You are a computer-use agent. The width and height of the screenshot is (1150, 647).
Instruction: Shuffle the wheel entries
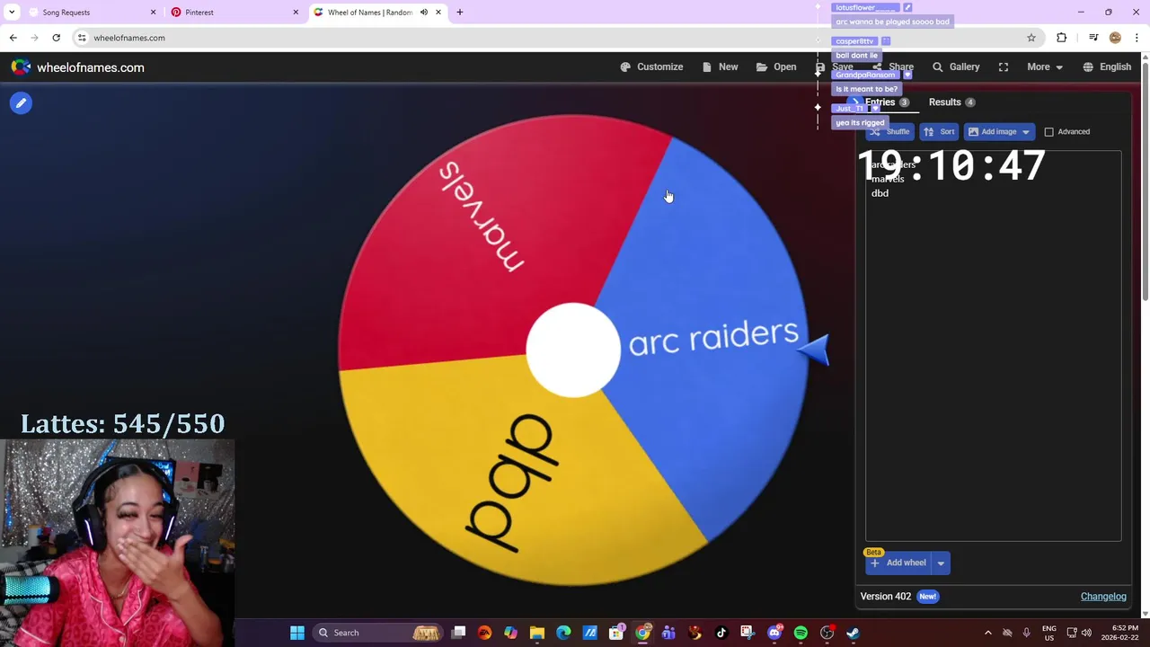tap(890, 132)
